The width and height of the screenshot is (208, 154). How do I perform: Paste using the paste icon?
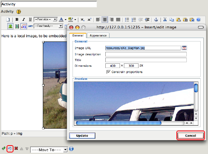[x=178, y=20]
